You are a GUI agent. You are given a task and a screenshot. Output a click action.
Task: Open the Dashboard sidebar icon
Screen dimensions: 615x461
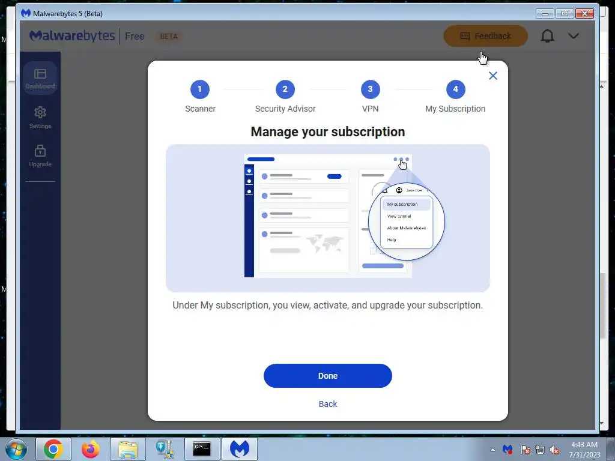40,78
